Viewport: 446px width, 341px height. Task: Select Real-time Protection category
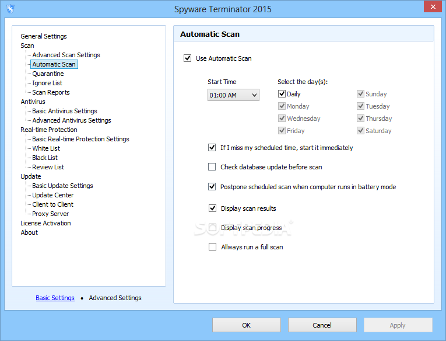coord(49,130)
